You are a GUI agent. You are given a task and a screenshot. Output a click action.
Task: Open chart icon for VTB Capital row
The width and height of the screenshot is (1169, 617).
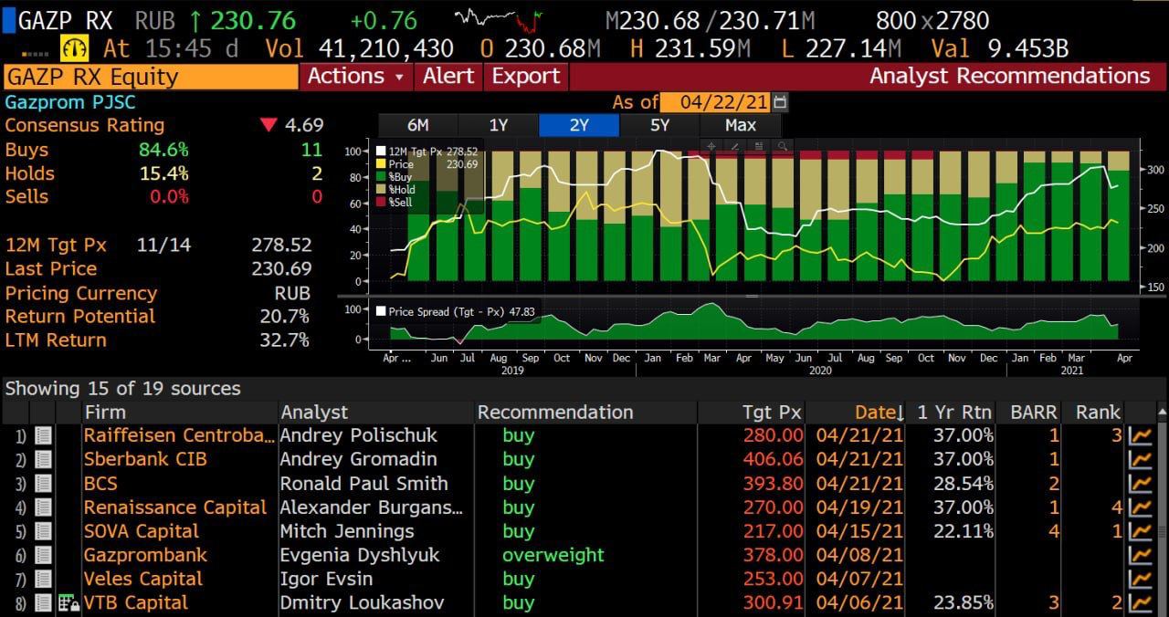1141,602
